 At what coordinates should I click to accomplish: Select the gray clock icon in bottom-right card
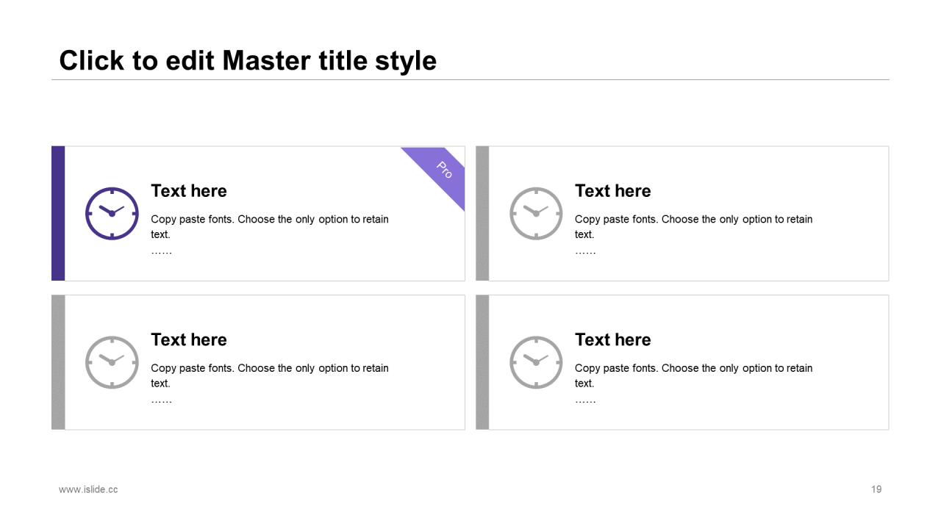pos(536,362)
